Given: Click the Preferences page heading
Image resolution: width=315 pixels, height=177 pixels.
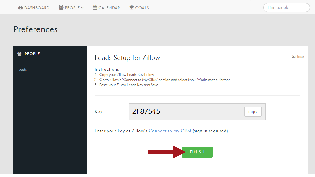Looking at the screenshot, I should coord(35,29).
